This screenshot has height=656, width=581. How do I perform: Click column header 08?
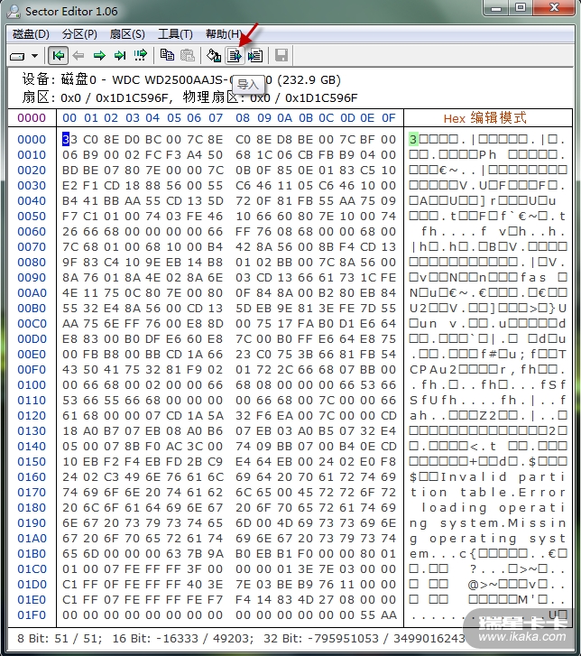pyautogui.click(x=243, y=118)
